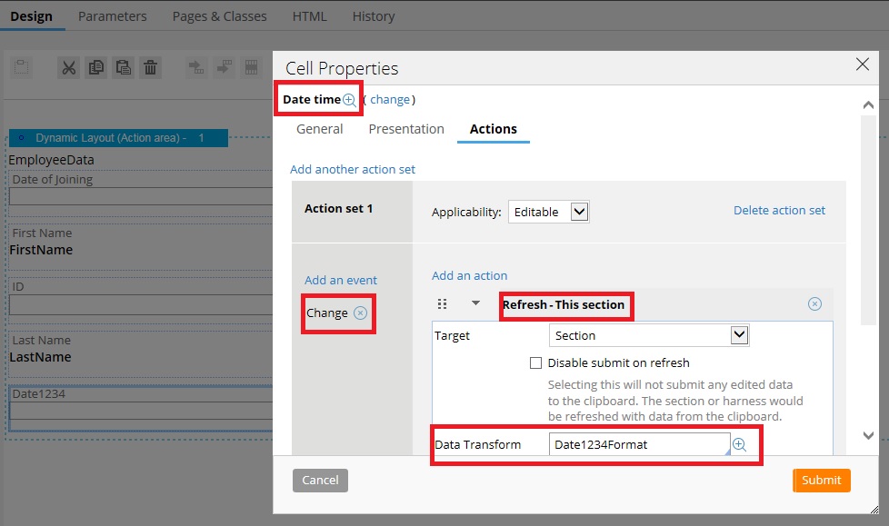889x526 pixels.
Task: Paste from clipboard using the paste icon
Action: 123,66
